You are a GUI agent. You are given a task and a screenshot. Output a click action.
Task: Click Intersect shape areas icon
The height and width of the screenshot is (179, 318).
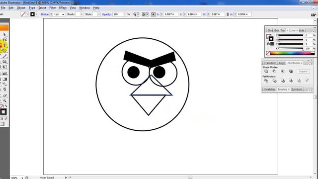(283, 71)
